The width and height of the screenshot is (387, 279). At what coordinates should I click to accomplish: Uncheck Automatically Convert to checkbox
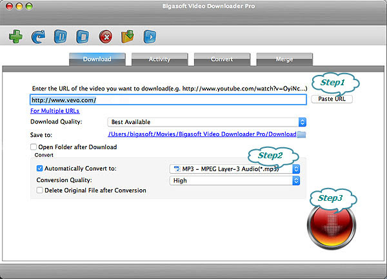(x=39, y=169)
